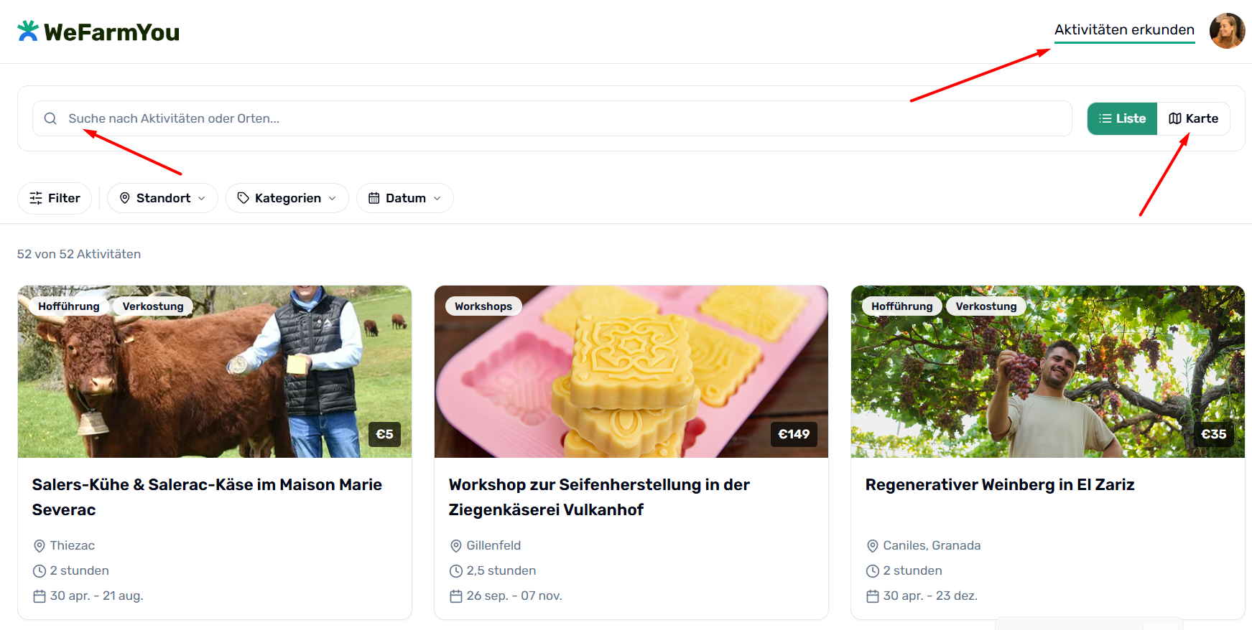Screen dimensions: 1252x630
Task: Click Workshops tag on soap card
Action: coord(483,306)
